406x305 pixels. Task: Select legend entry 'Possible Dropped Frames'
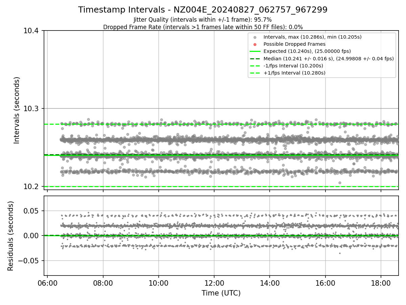pos(294,44)
